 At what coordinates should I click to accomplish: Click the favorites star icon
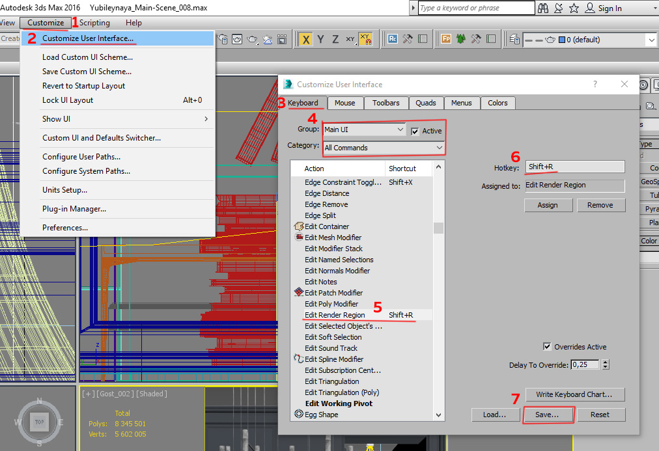pyautogui.click(x=574, y=8)
